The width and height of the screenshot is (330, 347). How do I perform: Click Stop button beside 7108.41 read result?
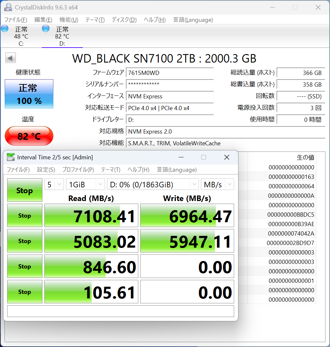tap(24, 216)
